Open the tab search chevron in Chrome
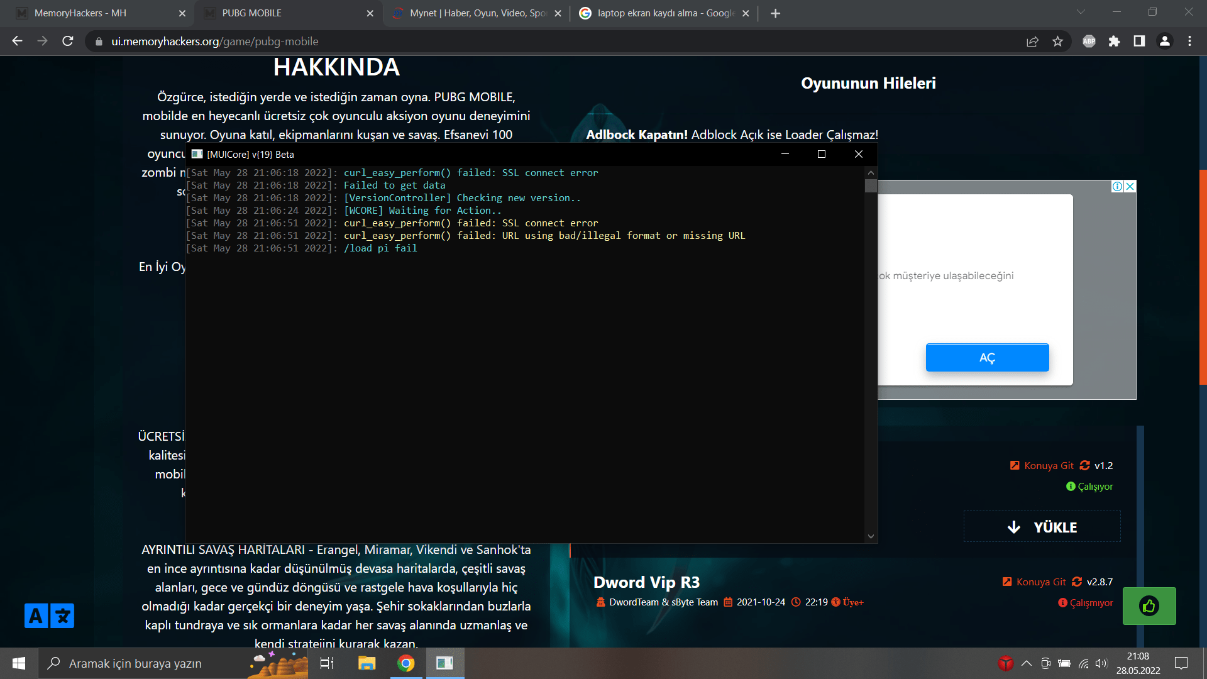Screen dimensions: 1207x679 point(1081,12)
